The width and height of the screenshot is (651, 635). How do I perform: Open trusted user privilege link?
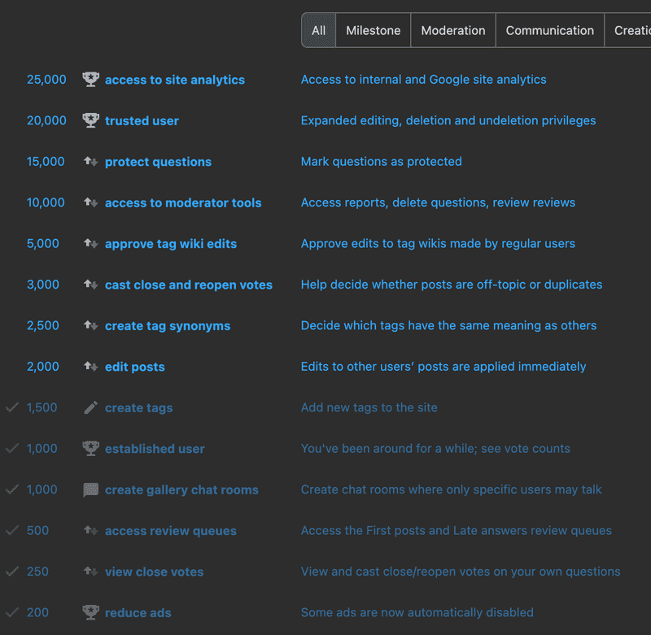point(142,120)
